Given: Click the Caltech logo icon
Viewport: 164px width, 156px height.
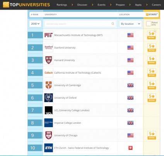Looking at the screenshot, I should point(48,73).
